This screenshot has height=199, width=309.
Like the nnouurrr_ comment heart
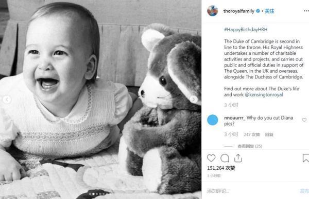304,120
